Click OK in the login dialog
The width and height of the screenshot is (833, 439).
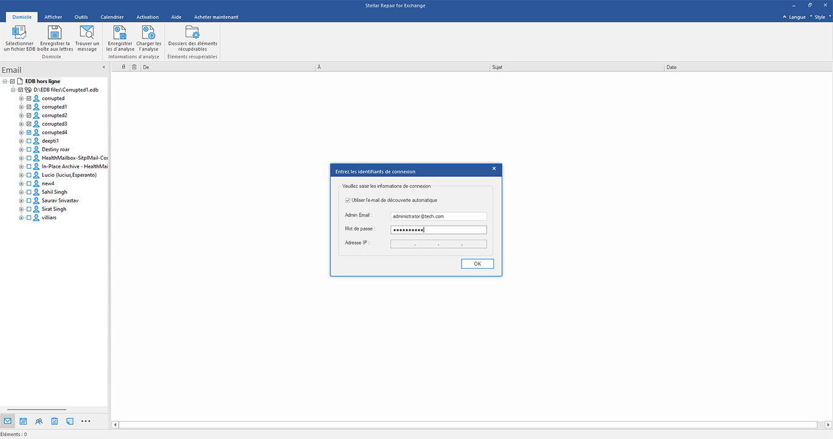pos(477,264)
